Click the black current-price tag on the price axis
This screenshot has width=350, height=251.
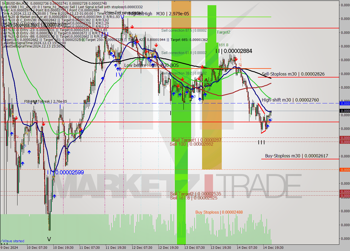(x=345, y=111)
